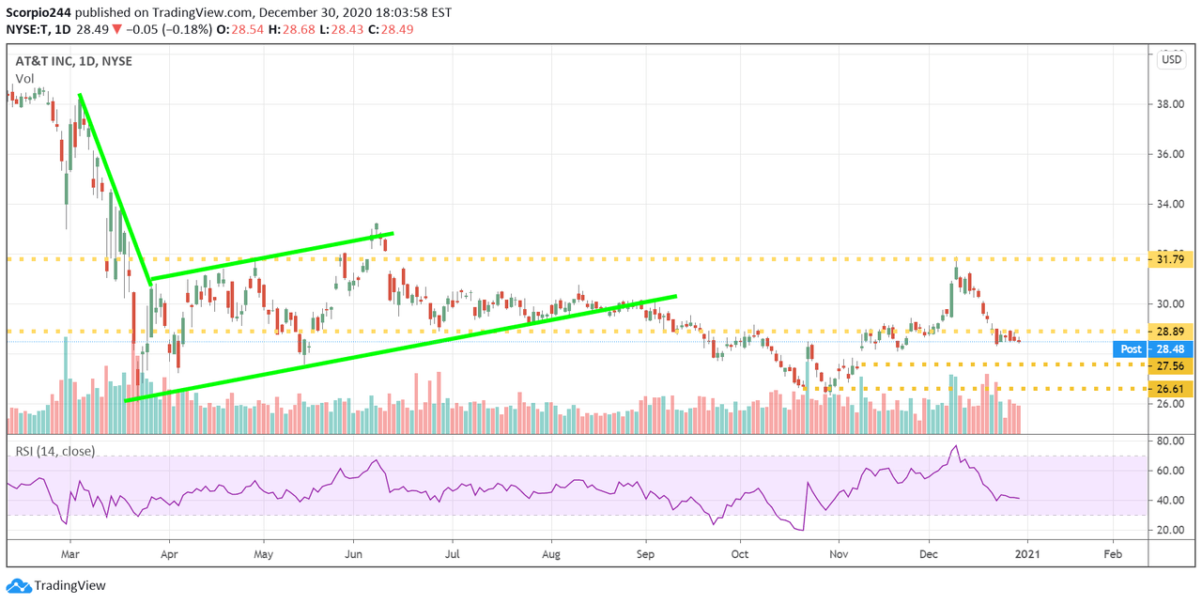Click the upper green channel trendline

coord(271,256)
